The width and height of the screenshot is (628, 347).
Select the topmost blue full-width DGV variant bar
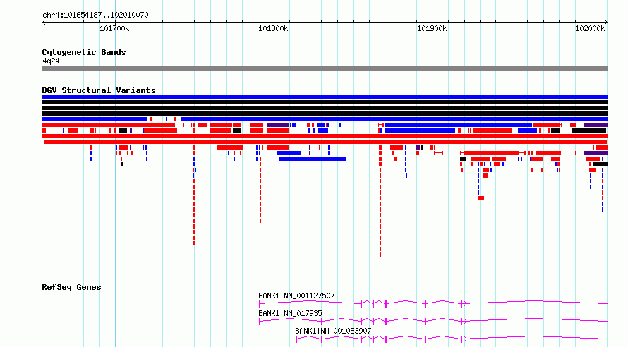pyautogui.click(x=325, y=97)
